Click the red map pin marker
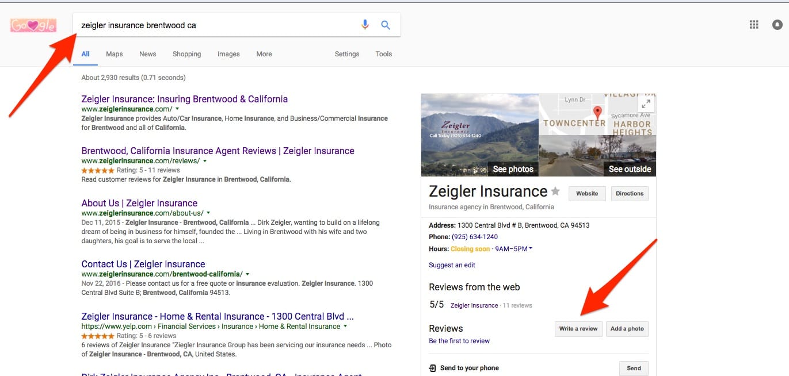Viewport: 789px width, 376px height. pyautogui.click(x=597, y=113)
